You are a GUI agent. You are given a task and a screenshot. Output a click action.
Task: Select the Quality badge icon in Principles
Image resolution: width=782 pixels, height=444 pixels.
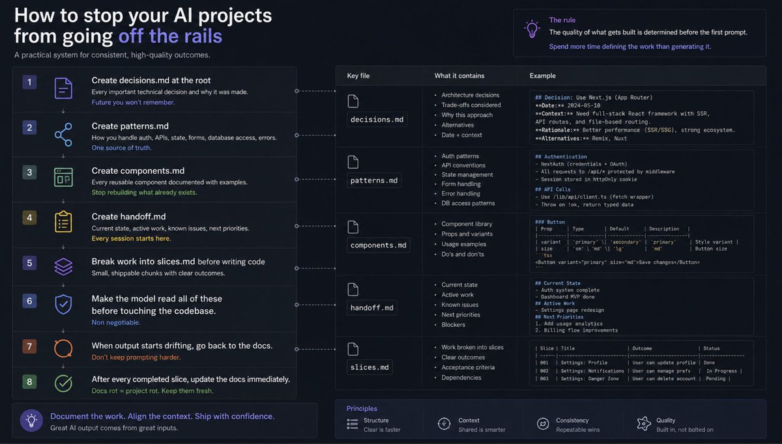click(x=644, y=423)
